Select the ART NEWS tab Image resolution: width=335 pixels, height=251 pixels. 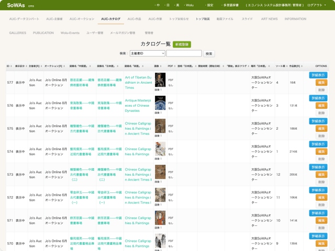[269, 19]
